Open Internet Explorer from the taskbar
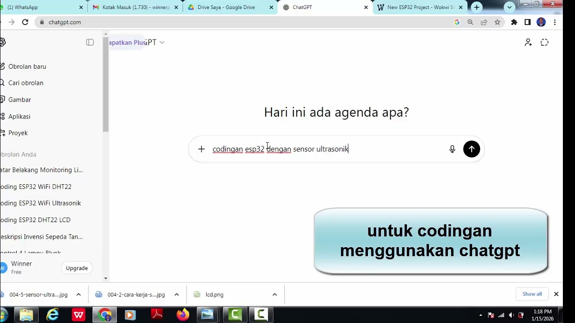Viewport: 575px width, 323px height. (x=53, y=314)
